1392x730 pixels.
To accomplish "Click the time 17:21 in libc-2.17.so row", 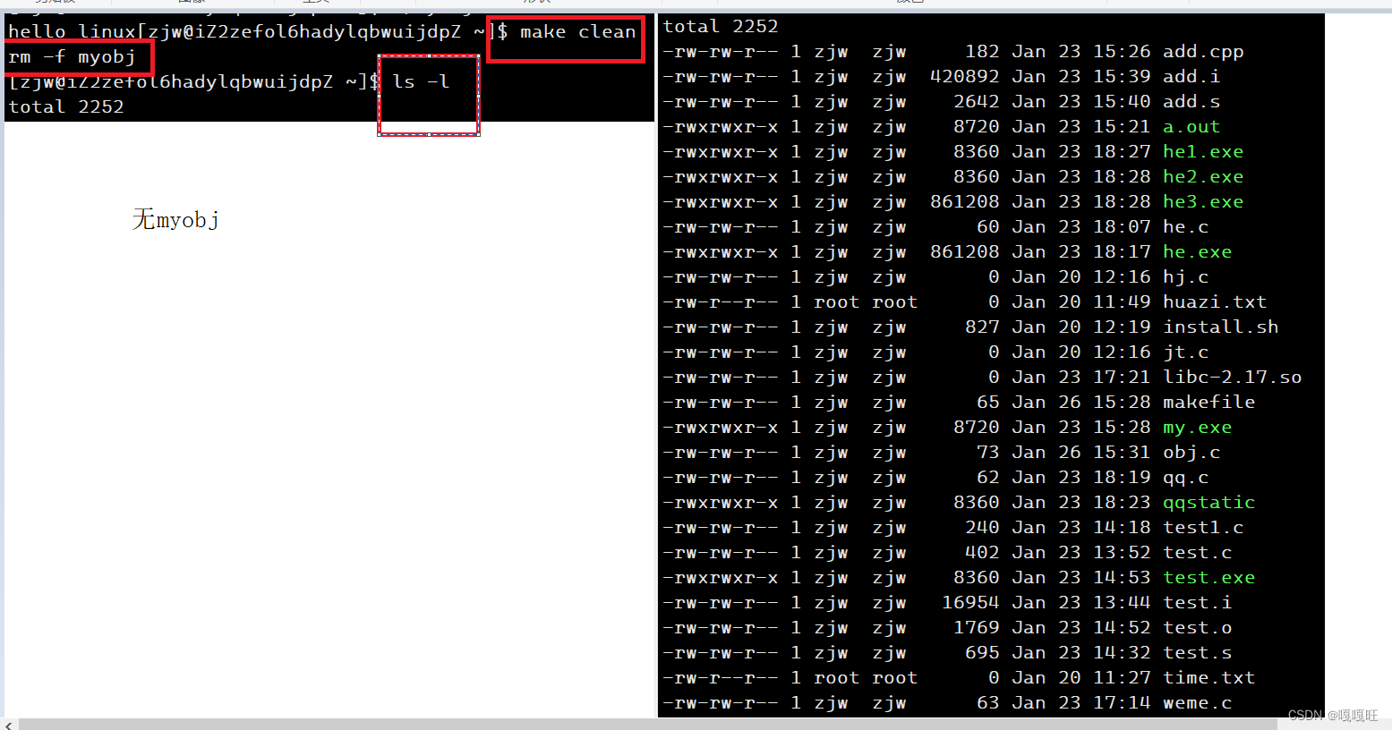I will pyautogui.click(x=1122, y=378).
